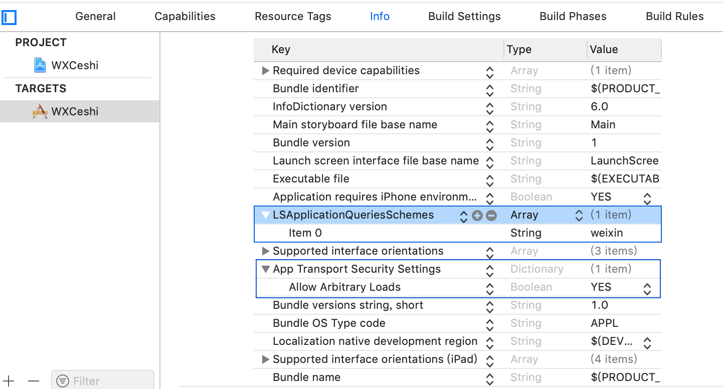Collapse App Transport Security Settings dictionary

point(266,269)
